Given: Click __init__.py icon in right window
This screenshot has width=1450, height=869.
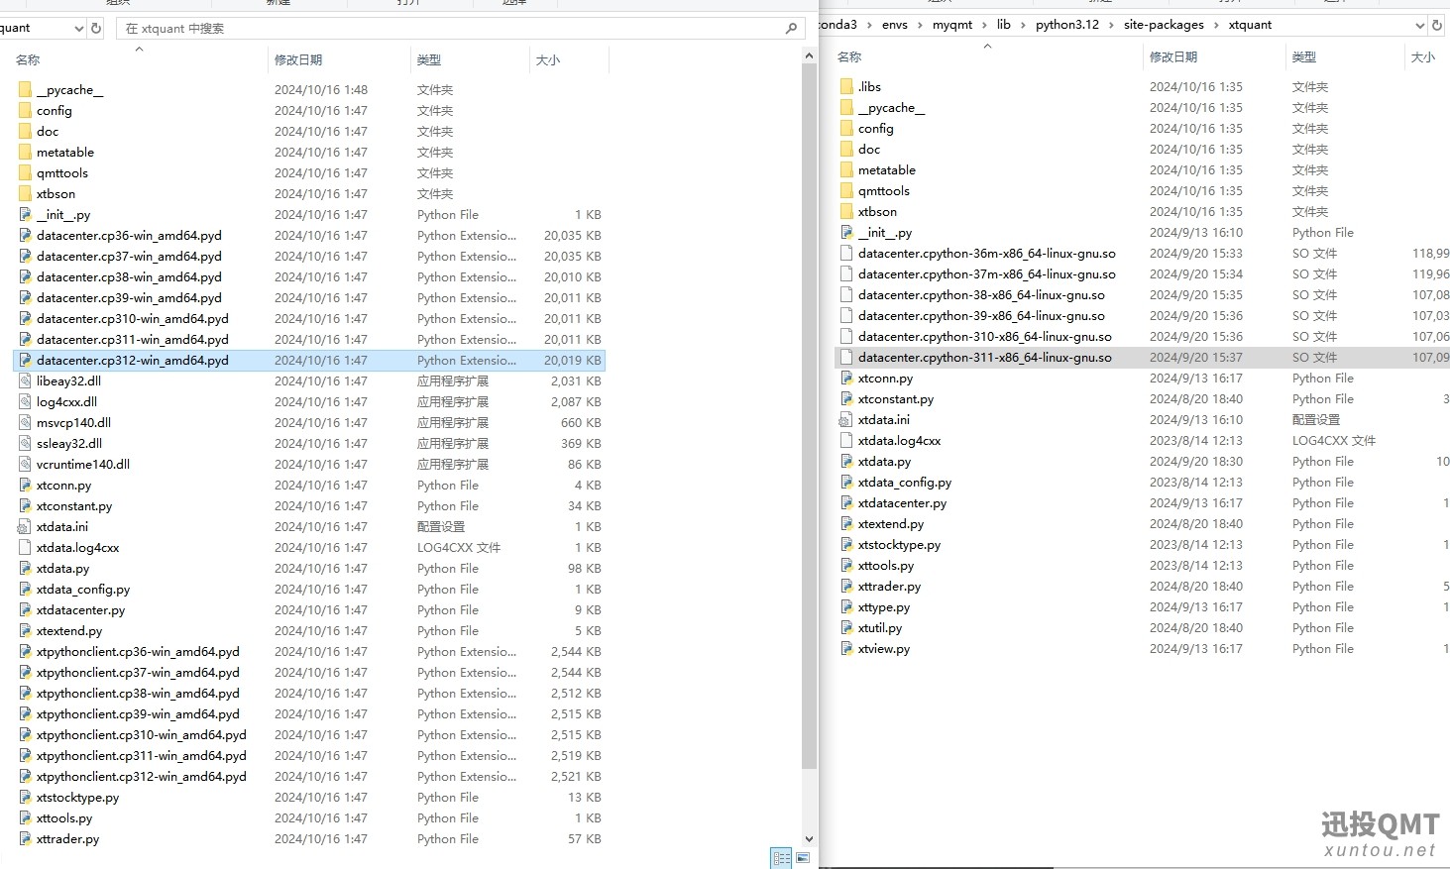Looking at the screenshot, I should pyautogui.click(x=846, y=232).
